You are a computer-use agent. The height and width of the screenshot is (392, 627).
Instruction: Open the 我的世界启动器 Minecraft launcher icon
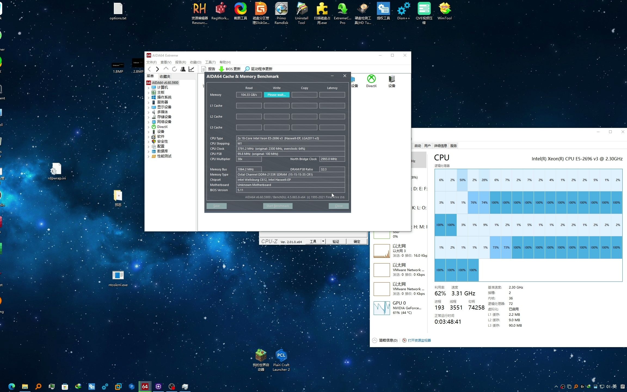click(x=261, y=360)
